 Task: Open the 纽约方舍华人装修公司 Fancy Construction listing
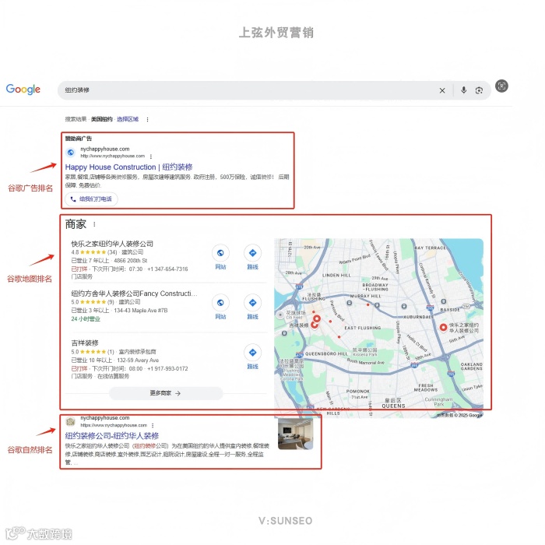click(x=134, y=294)
